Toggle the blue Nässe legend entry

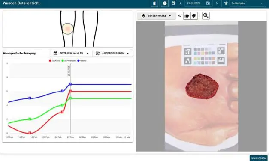[82, 61]
